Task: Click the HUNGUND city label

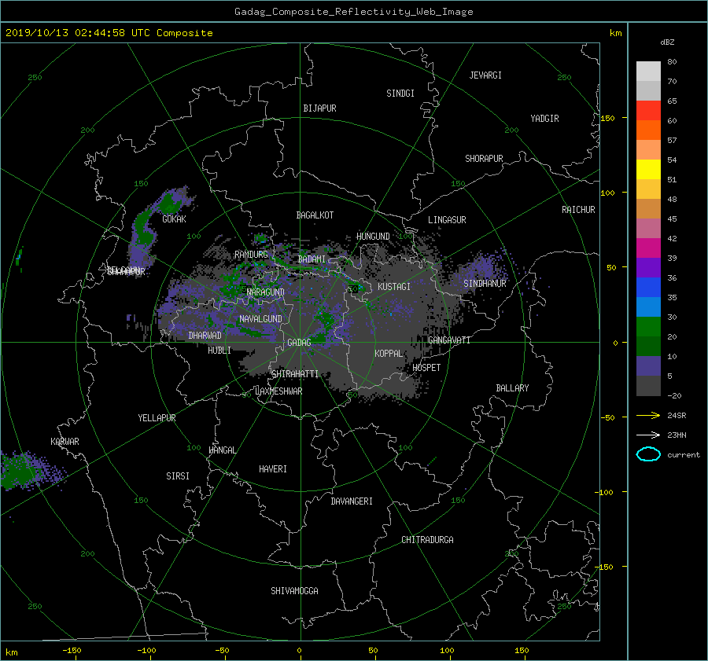Action: [373, 236]
